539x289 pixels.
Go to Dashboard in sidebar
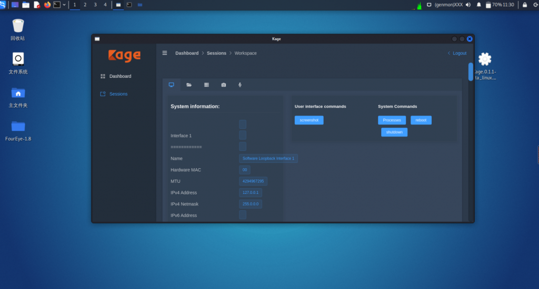click(x=121, y=76)
